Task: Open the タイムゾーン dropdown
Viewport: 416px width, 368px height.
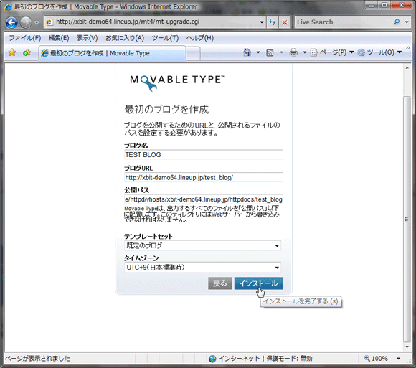Action: pyautogui.click(x=202, y=267)
